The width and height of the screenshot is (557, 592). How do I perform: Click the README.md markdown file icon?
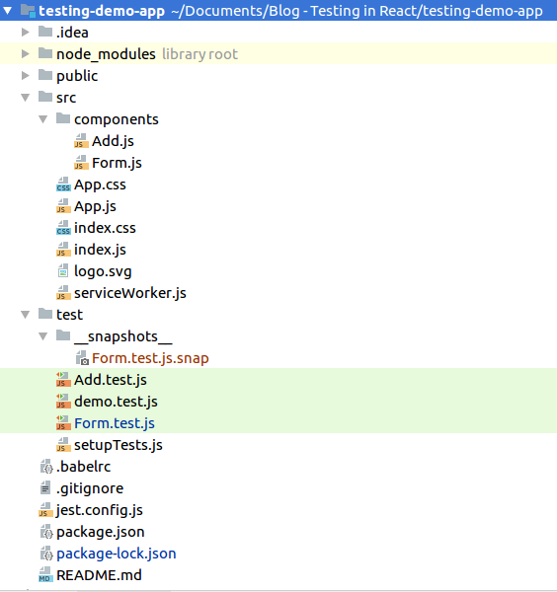[x=45, y=575]
